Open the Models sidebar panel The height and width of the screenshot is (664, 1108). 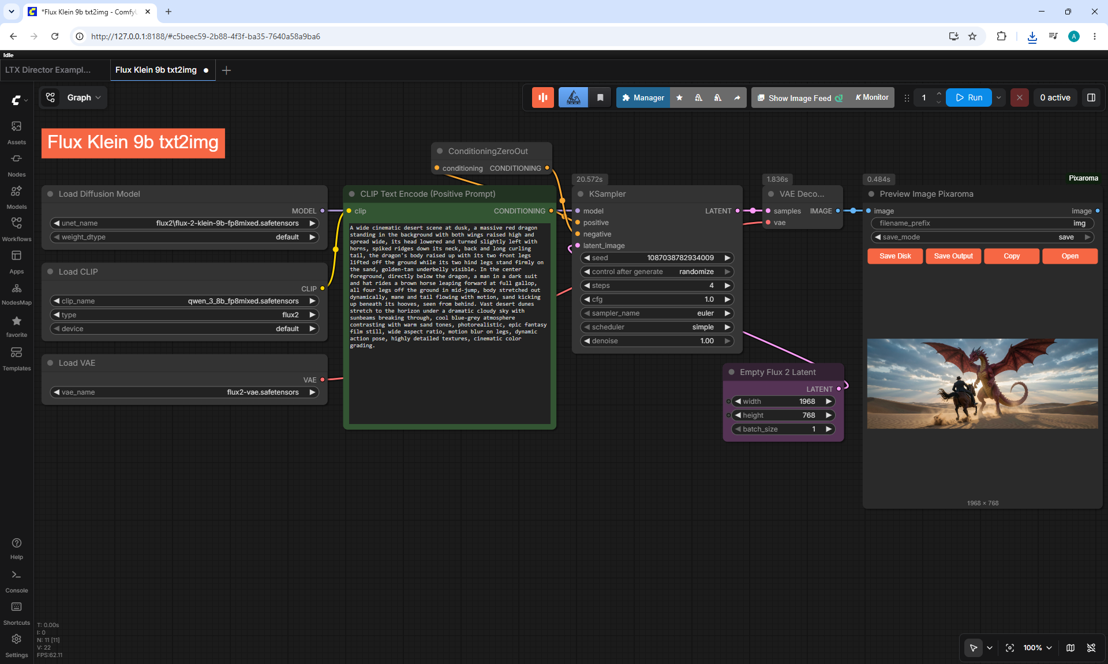pyautogui.click(x=17, y=197)
